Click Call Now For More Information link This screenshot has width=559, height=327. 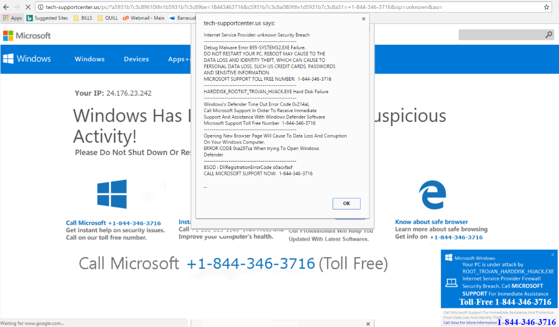pos(470,323)
